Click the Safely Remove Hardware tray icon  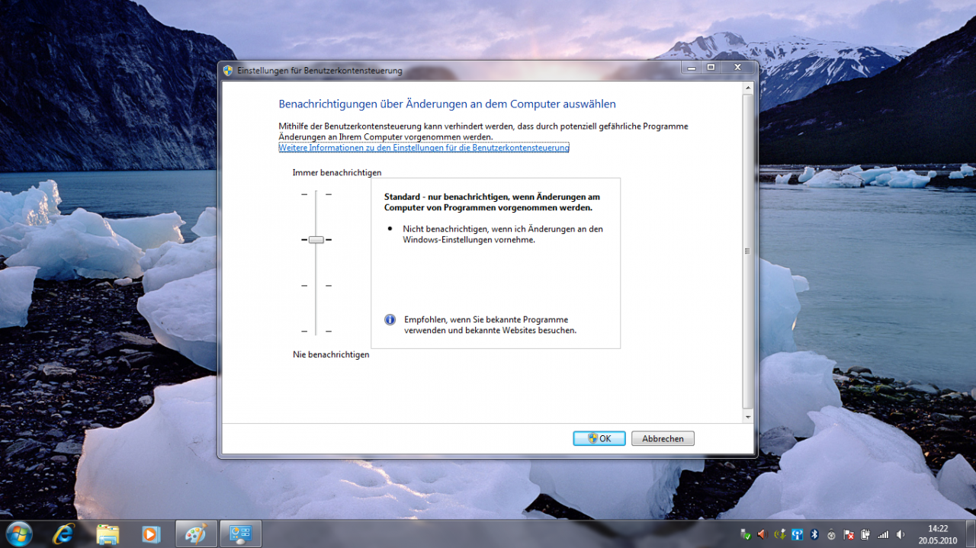point(745,534)
